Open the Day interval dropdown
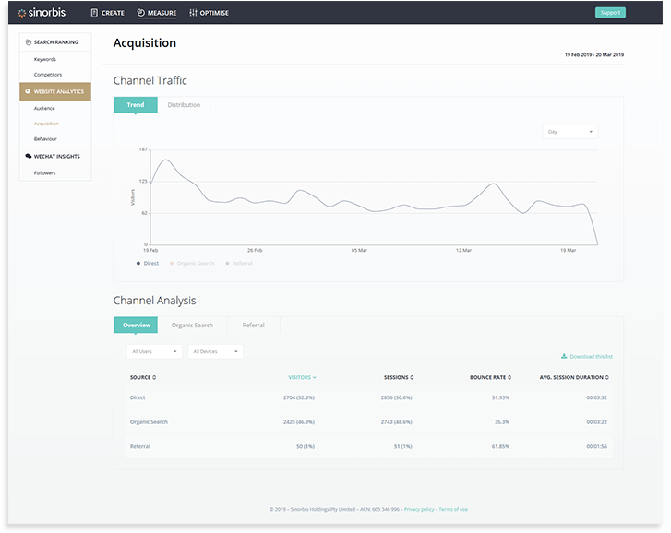The height and width of the screenshot is (533, 671). (x=570, y=132)
